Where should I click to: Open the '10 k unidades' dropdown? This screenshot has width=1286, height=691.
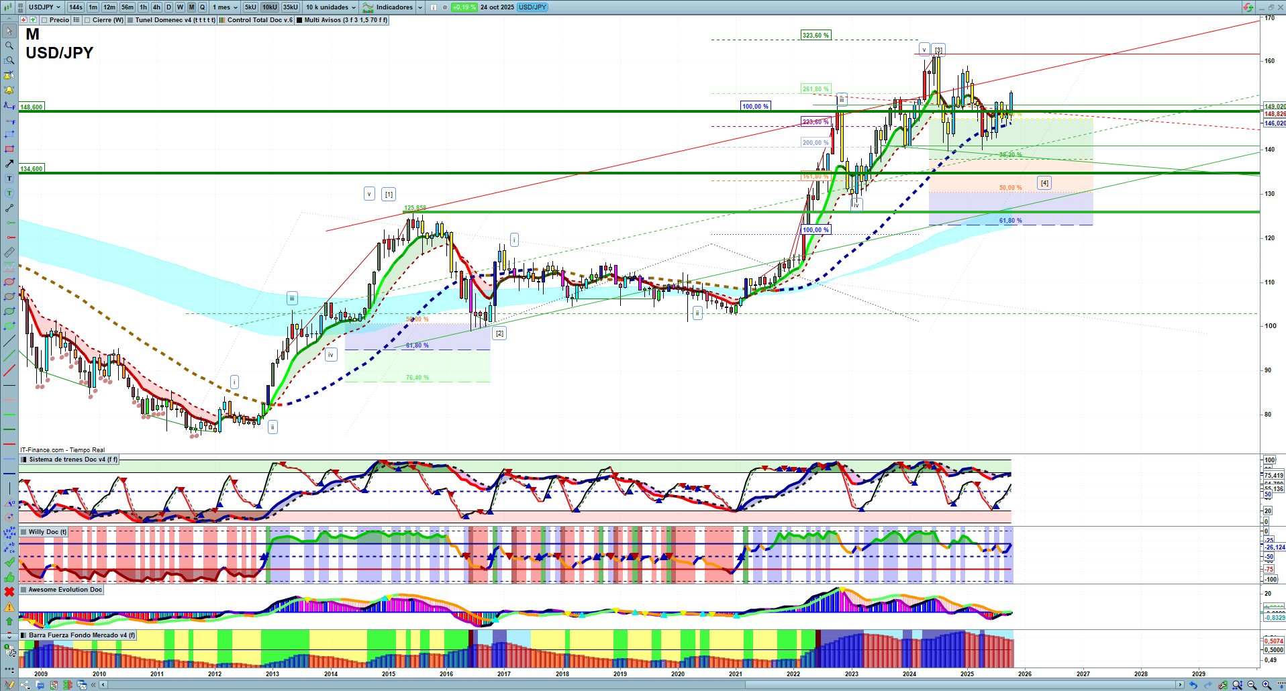click(331, 7)
